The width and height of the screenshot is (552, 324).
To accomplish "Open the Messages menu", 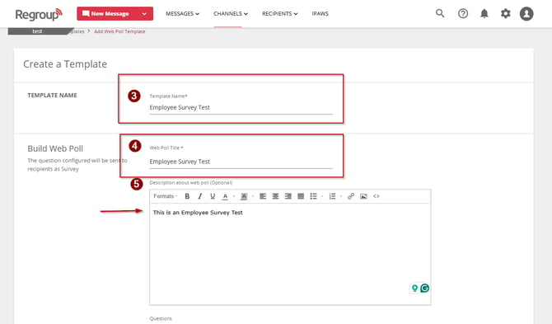I will click(x=182, y=14).
